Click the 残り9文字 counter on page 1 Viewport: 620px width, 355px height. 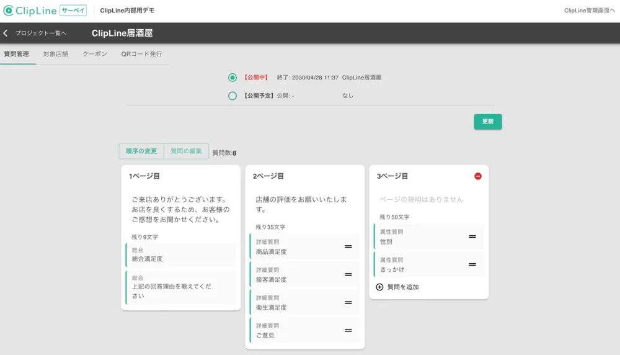(x=144, y=237)
